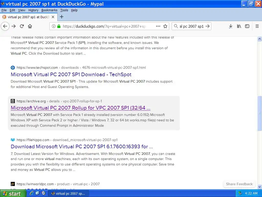
Task: Toggle the sidebar view
Action: (247, 26)
